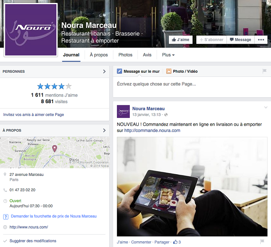Open the http://www.noura.com/ link

click(x=29, y=227)
